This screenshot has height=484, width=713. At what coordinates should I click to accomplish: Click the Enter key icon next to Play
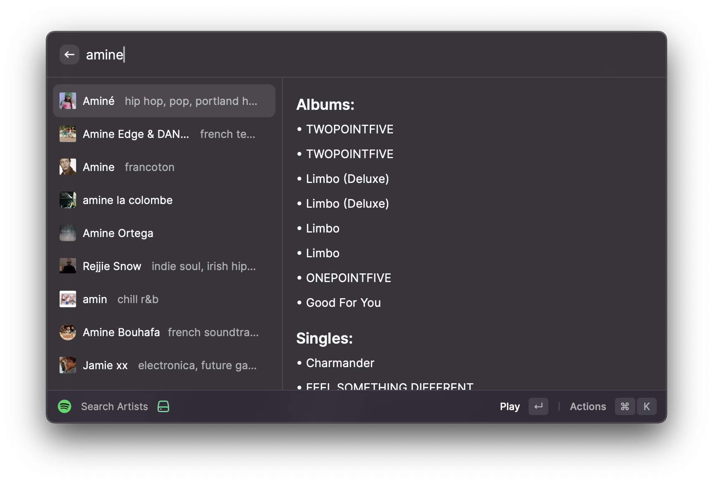point(538,406)
